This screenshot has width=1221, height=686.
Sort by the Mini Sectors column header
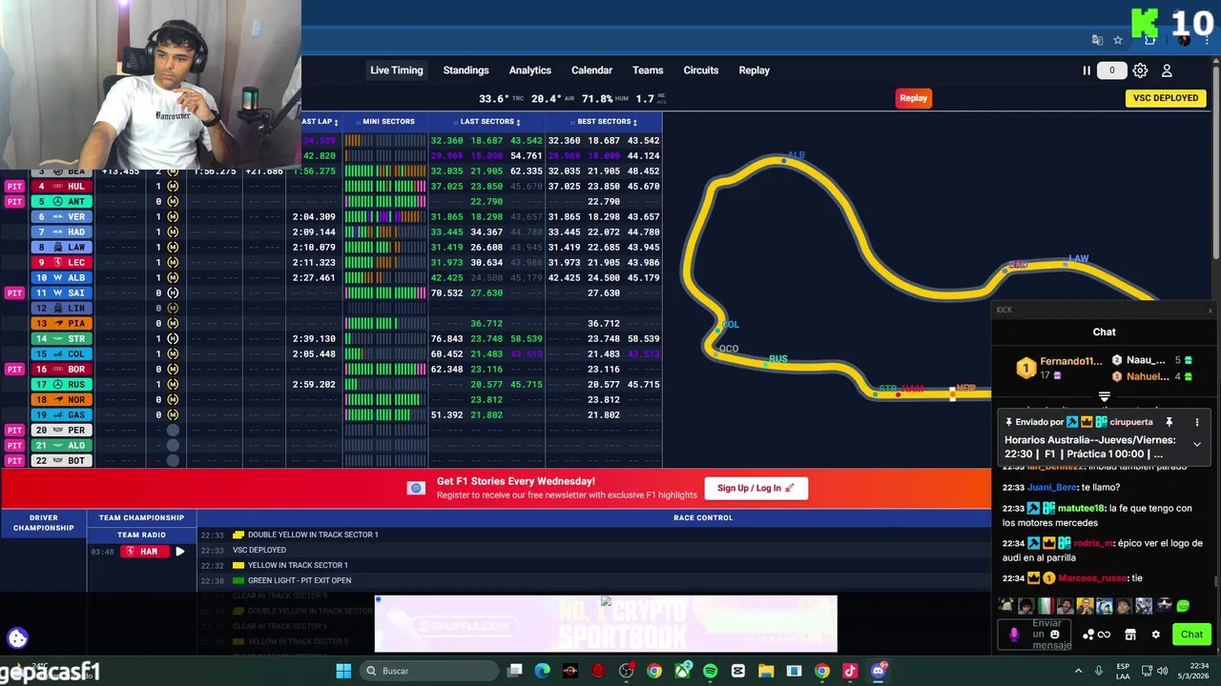pyautogui.click(x=385, y=122)
